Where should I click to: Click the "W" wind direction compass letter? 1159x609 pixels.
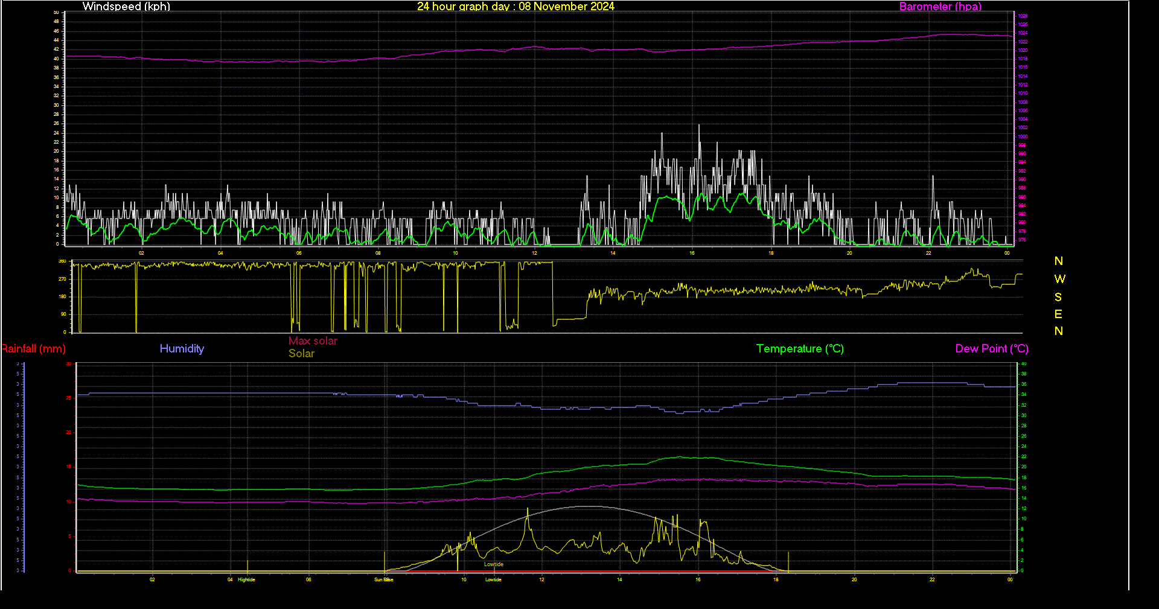tap(1059, 279)
